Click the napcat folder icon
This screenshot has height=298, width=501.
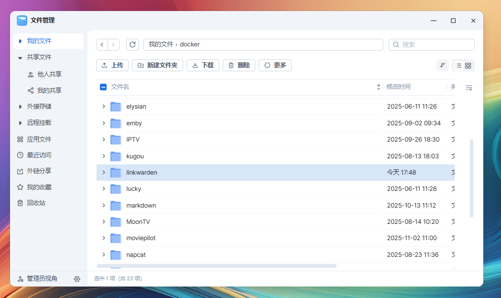116,254
